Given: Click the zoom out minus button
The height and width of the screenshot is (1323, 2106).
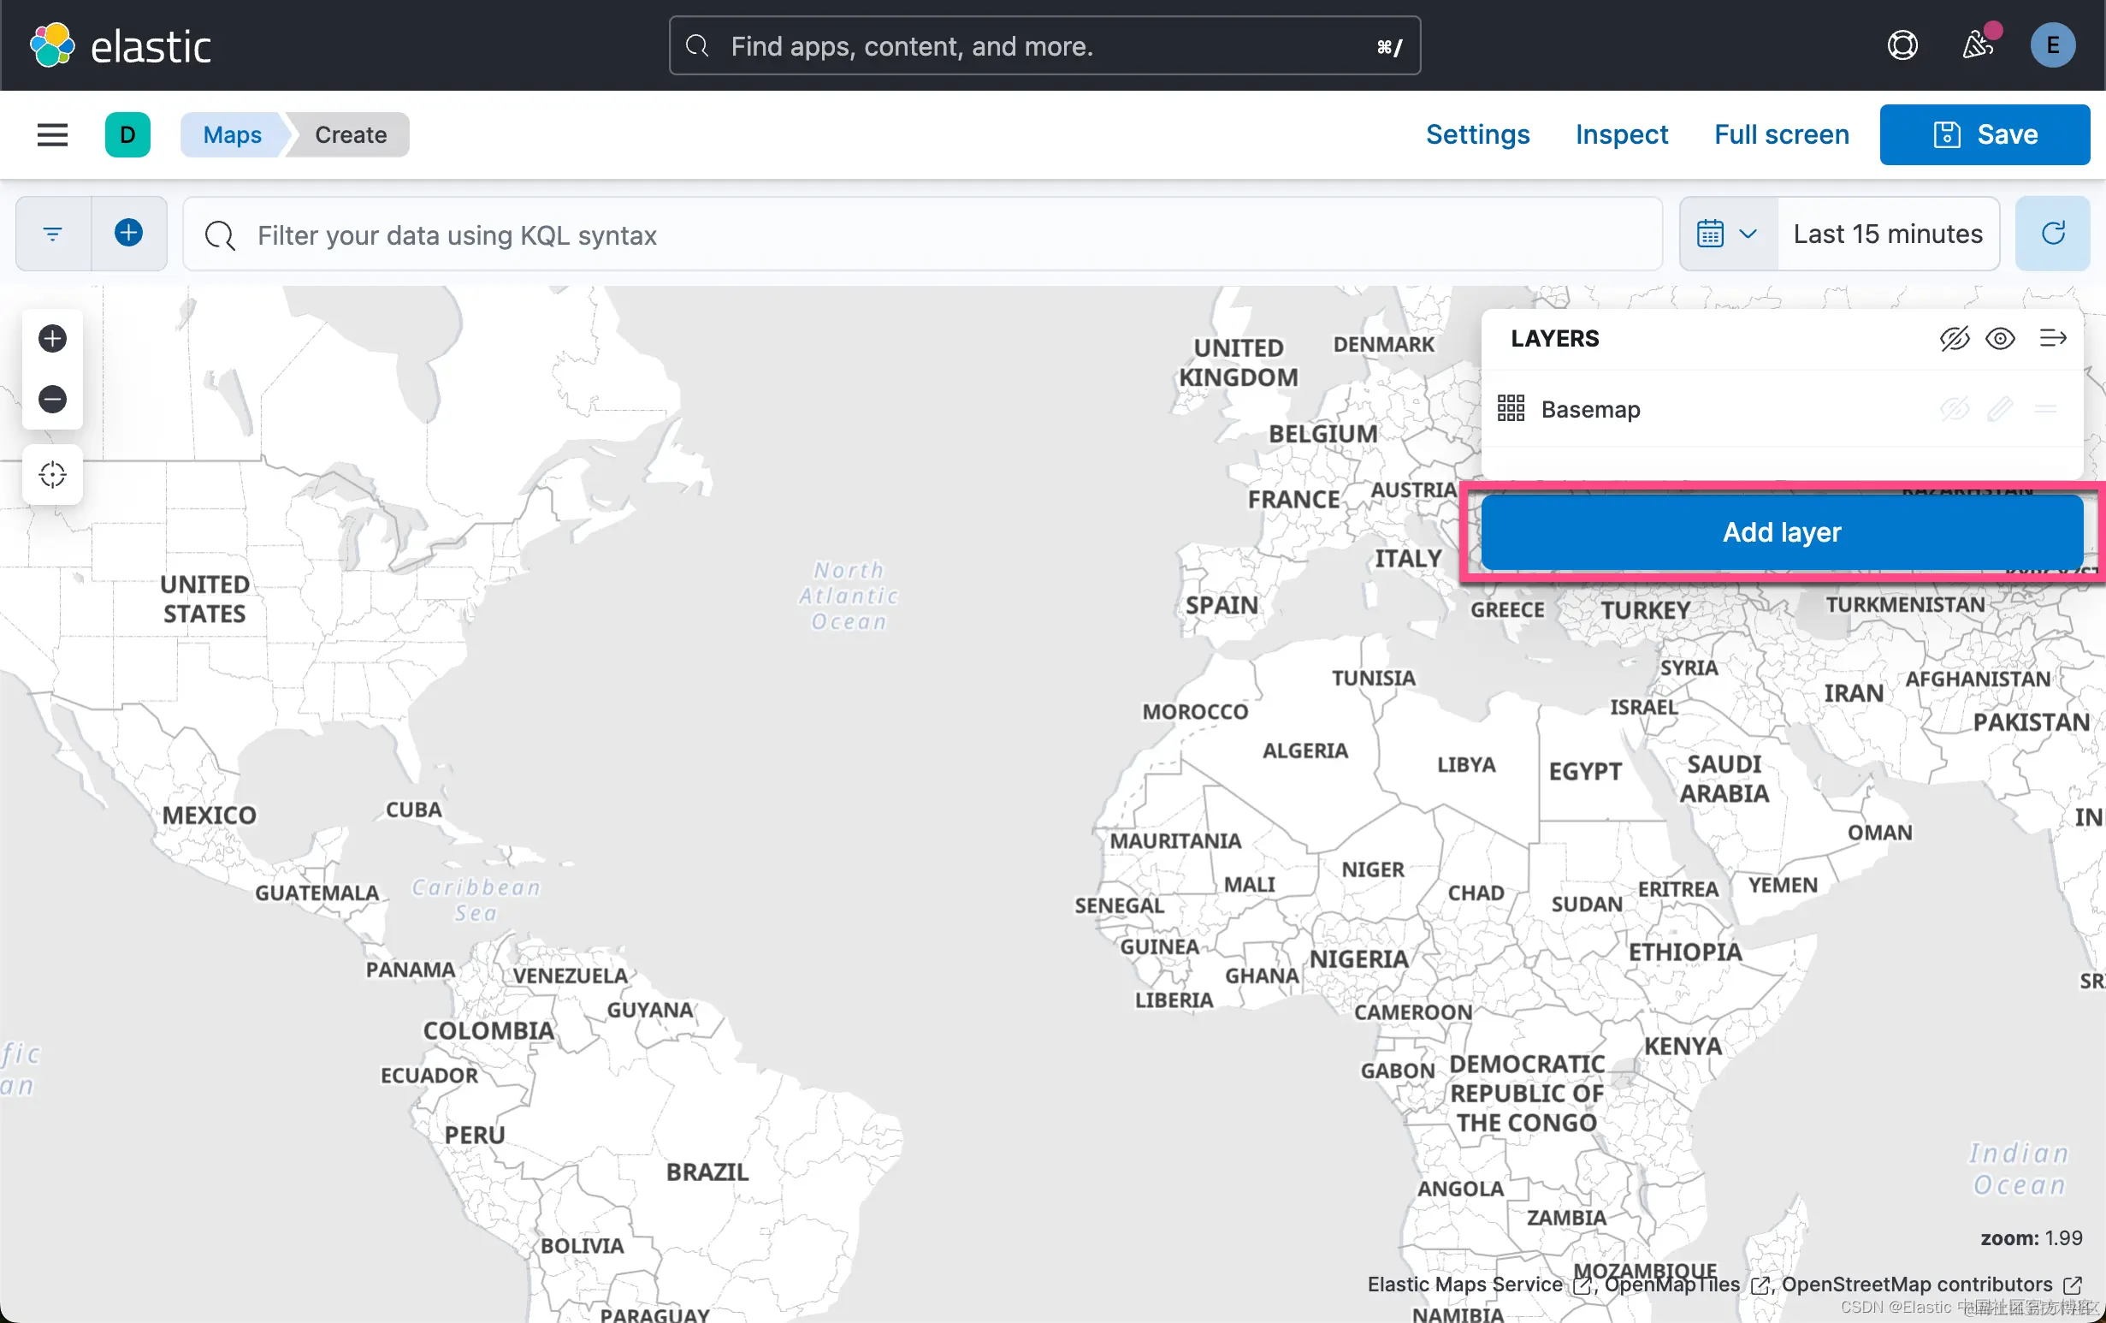Looking at the screenshot, I should [52, 400].
